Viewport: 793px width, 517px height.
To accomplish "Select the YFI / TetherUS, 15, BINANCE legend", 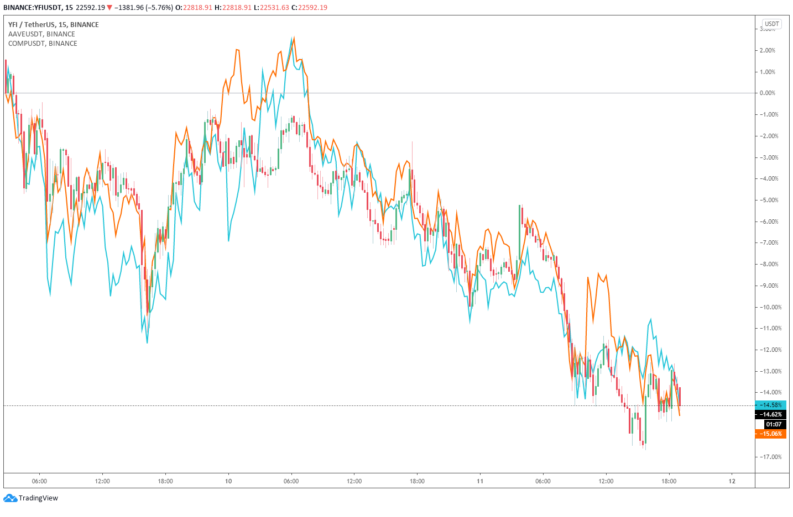I will click(x=54, y=25).
